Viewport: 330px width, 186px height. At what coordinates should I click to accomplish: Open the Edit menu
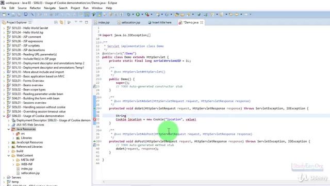tap(12, 8)
